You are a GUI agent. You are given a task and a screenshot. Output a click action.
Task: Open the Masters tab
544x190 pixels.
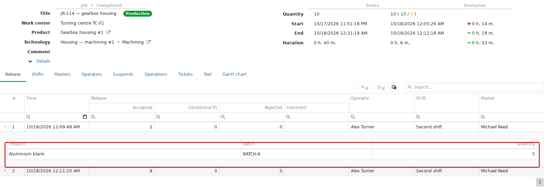(62, 74)
